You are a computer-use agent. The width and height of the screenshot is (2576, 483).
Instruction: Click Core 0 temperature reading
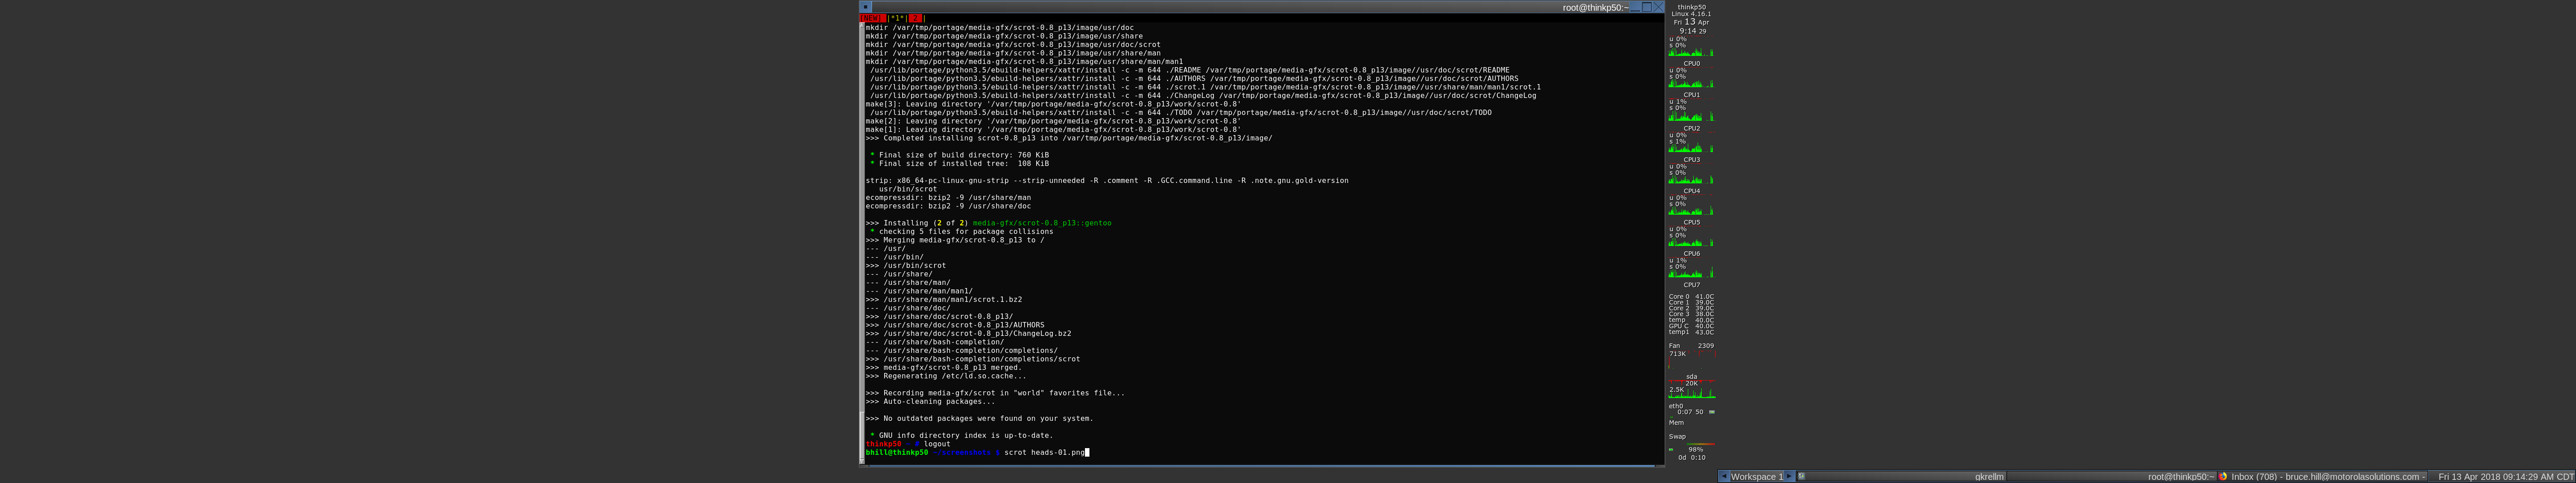[1691, 296]
